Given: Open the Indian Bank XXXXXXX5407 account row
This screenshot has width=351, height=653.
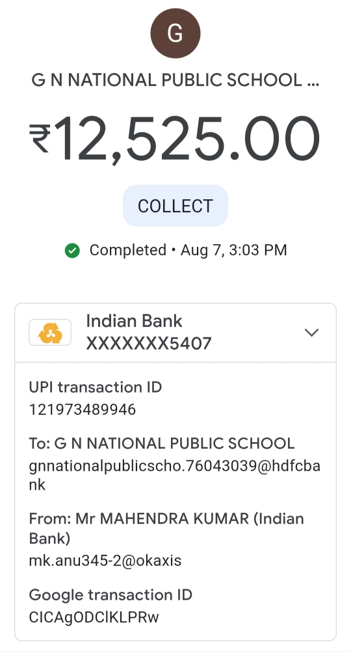Looking at the screenshot, I should coord(175,332).
